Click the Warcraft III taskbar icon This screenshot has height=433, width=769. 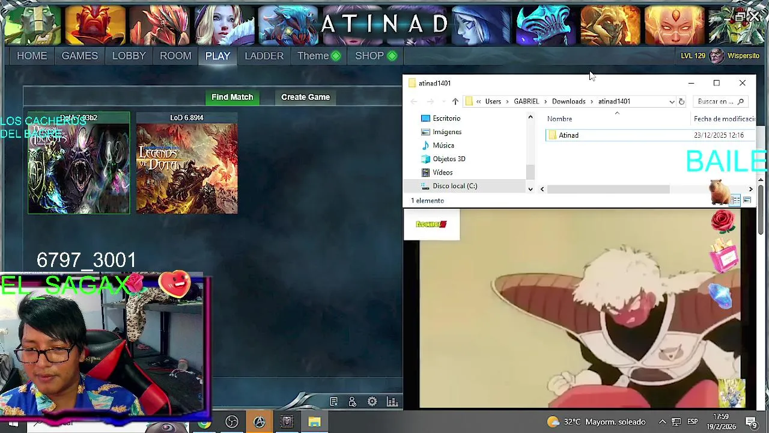tap(287, 422)
